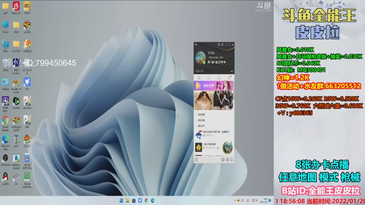Open the apps grid tab in YY
Image resolution: width=365 pixels, height=205 pixels.
tap(229, 77)
